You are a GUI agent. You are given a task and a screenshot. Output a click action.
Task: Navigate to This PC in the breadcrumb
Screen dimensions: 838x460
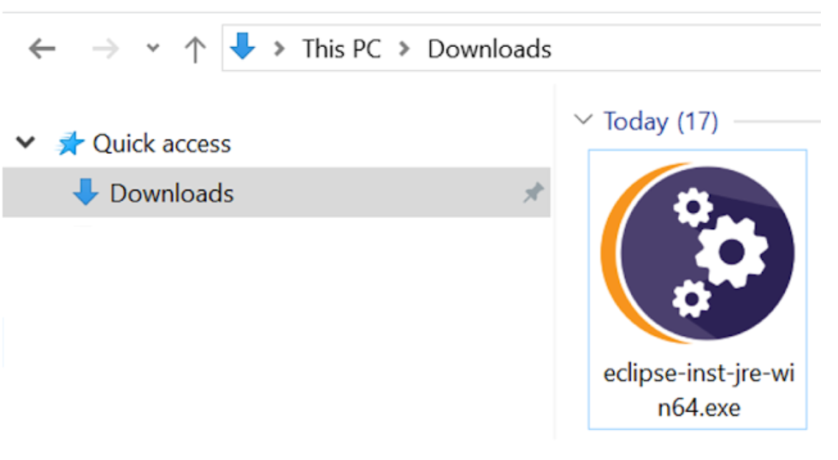coord(341,49)
